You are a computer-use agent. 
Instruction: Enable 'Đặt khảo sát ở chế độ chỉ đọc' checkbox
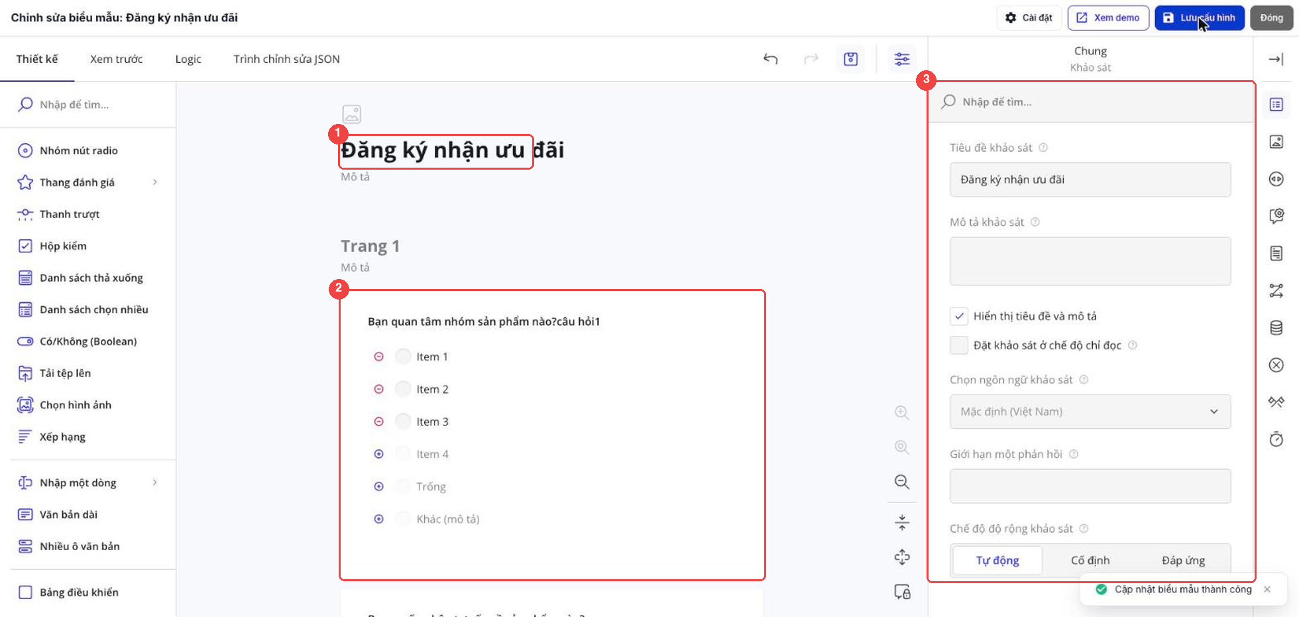[959, 345]
